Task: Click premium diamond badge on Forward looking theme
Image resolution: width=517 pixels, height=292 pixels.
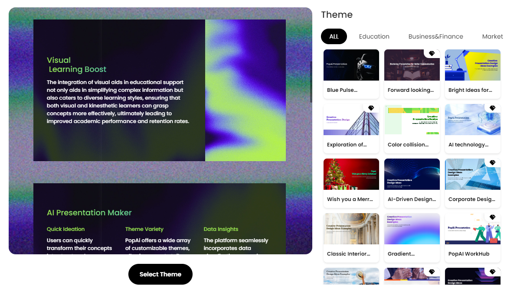Action: (432, 53)
